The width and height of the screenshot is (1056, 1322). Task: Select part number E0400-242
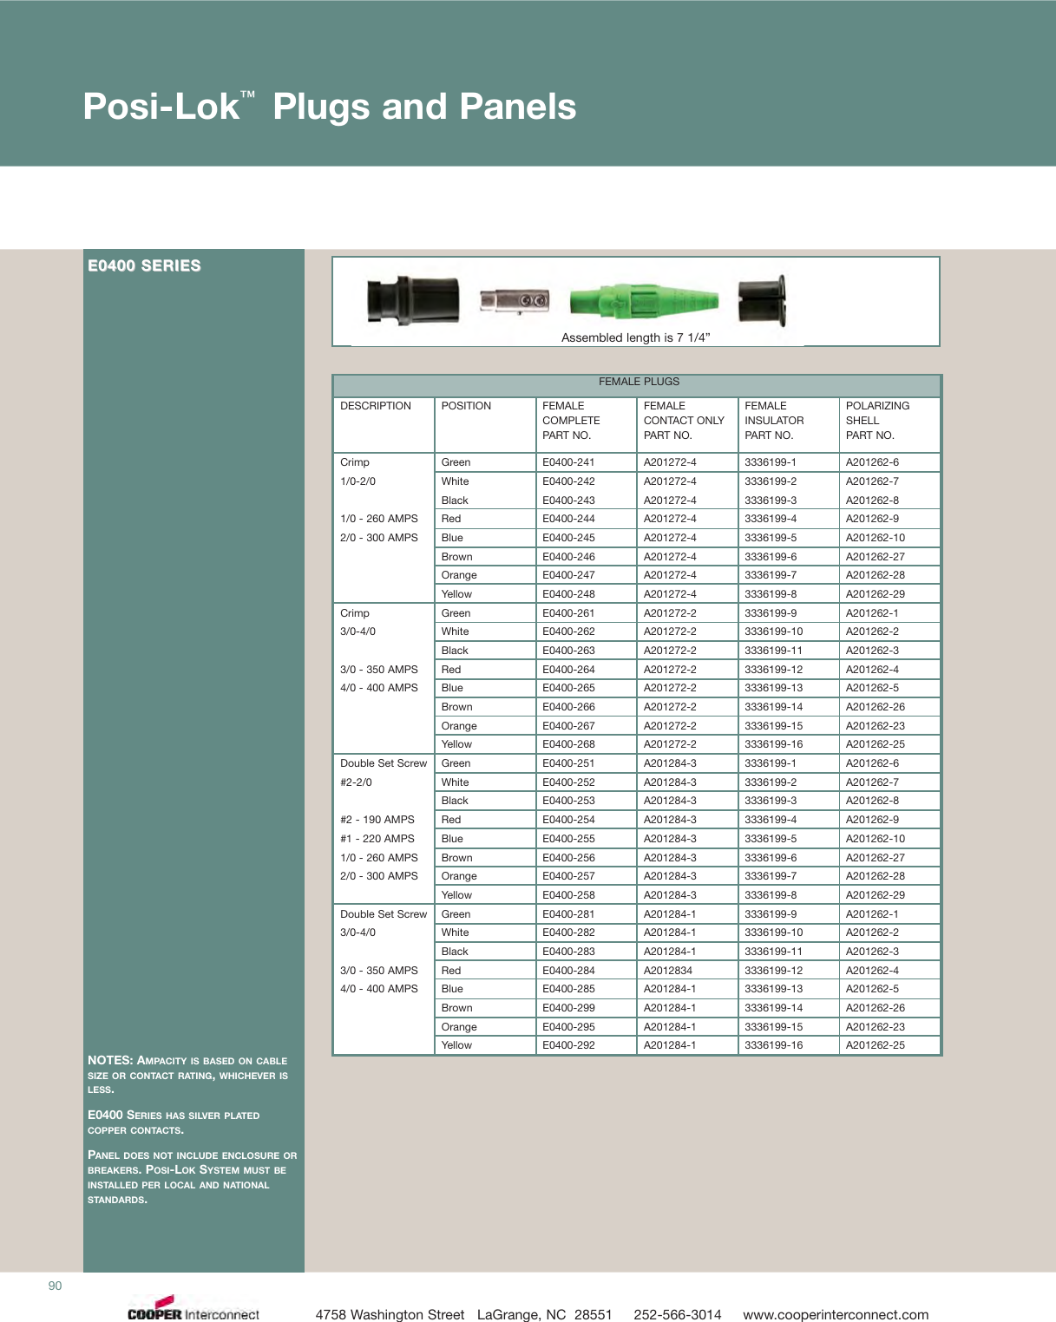click(568, 481)
